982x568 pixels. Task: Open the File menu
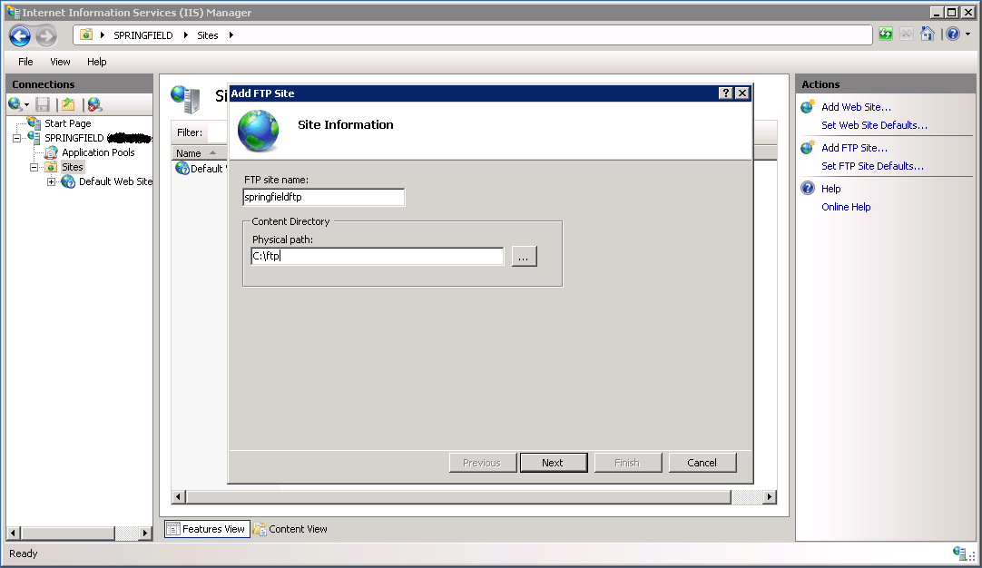25,62
